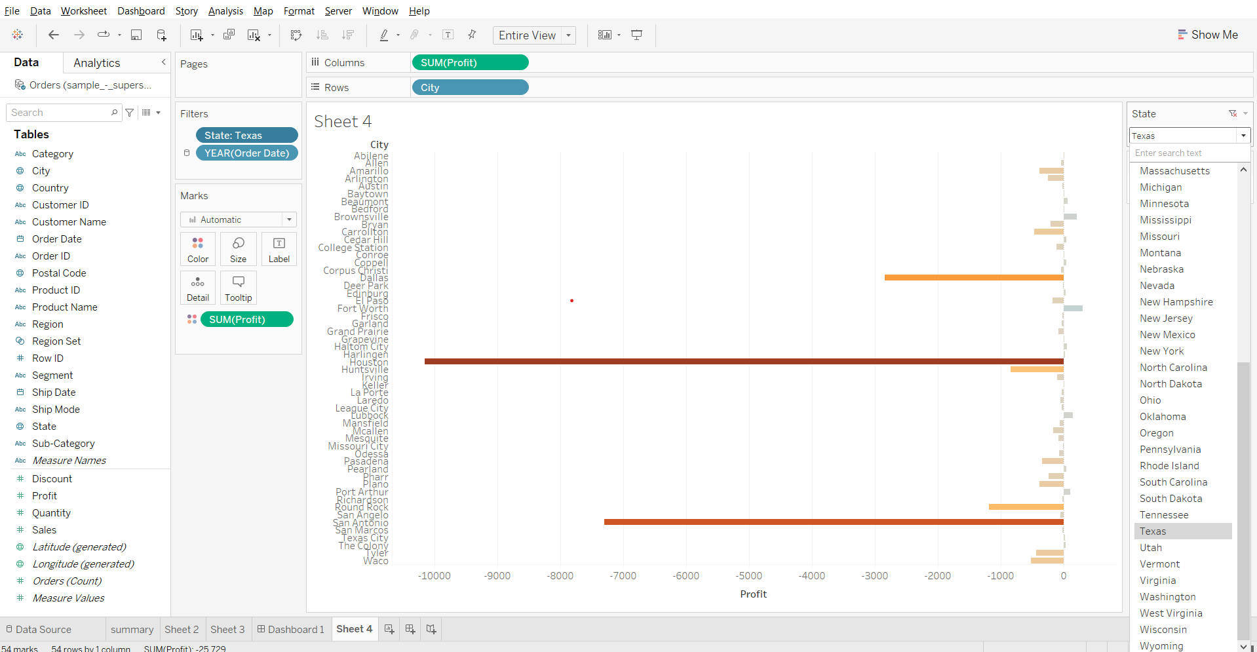Switch to the Analytics pane
This screenshot has width=1257, height=652.
point(96,63)
